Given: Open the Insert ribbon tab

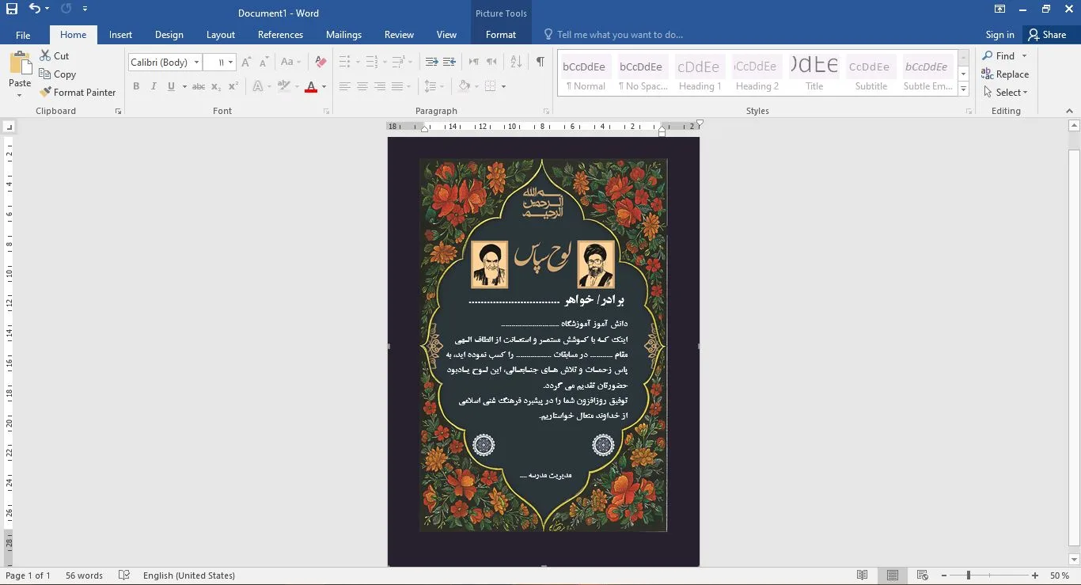Looking at the screenshot, I should [x=120, y=35].
